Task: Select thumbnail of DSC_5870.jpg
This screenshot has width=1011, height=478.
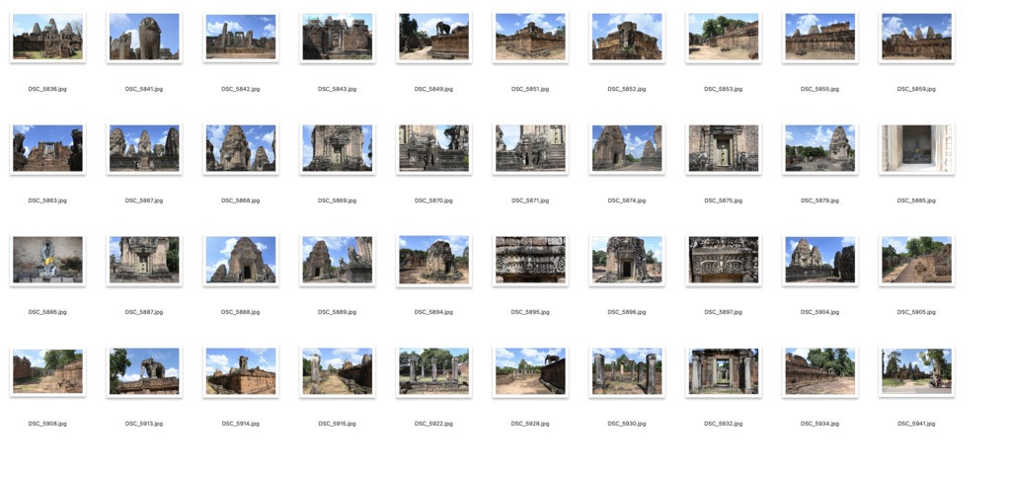Action: point(434,148)
